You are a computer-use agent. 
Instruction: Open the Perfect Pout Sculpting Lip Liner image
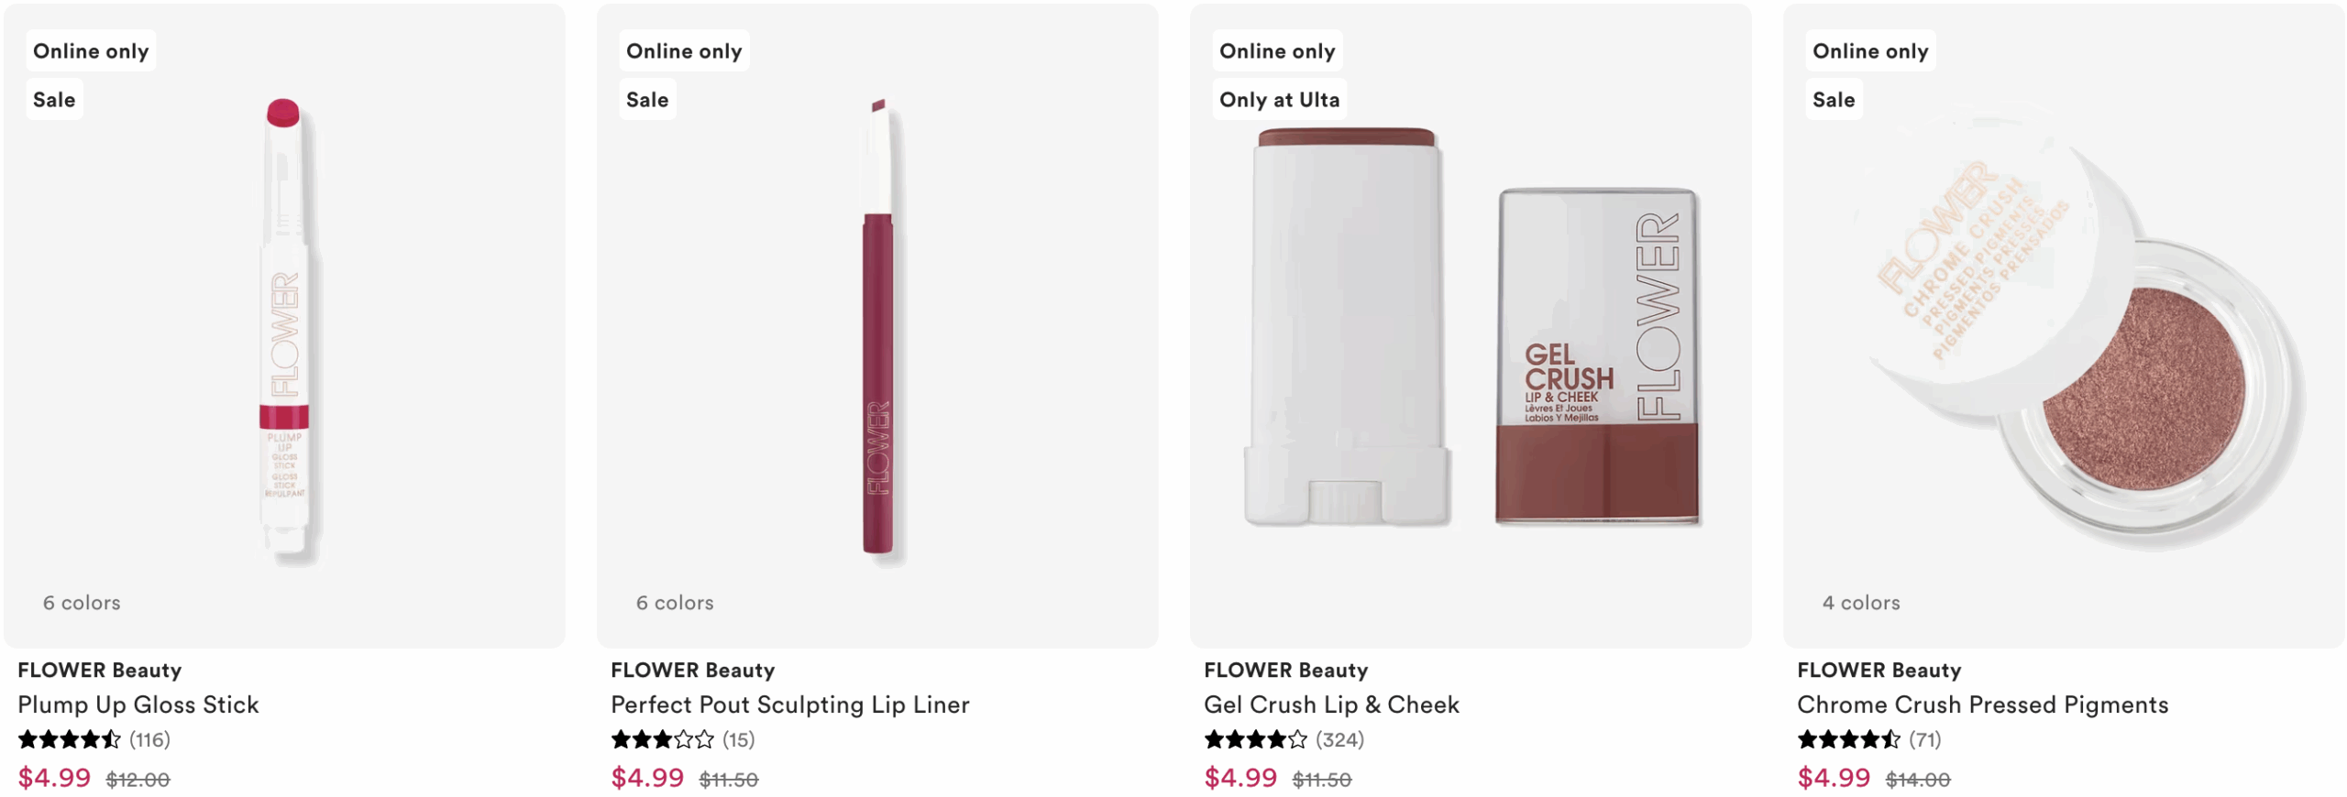877,330
